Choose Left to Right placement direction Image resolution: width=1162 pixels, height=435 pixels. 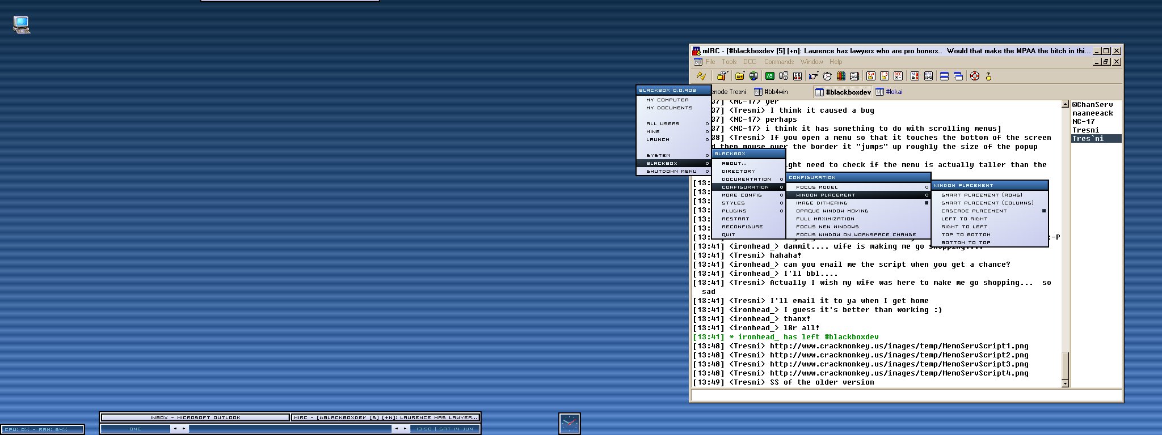(x=990, y=219)
